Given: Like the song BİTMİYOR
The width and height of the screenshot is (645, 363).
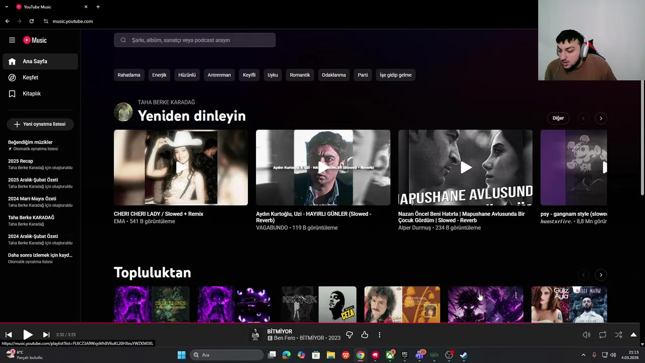Looking at the screenshot, I should [x=365, y=335].
